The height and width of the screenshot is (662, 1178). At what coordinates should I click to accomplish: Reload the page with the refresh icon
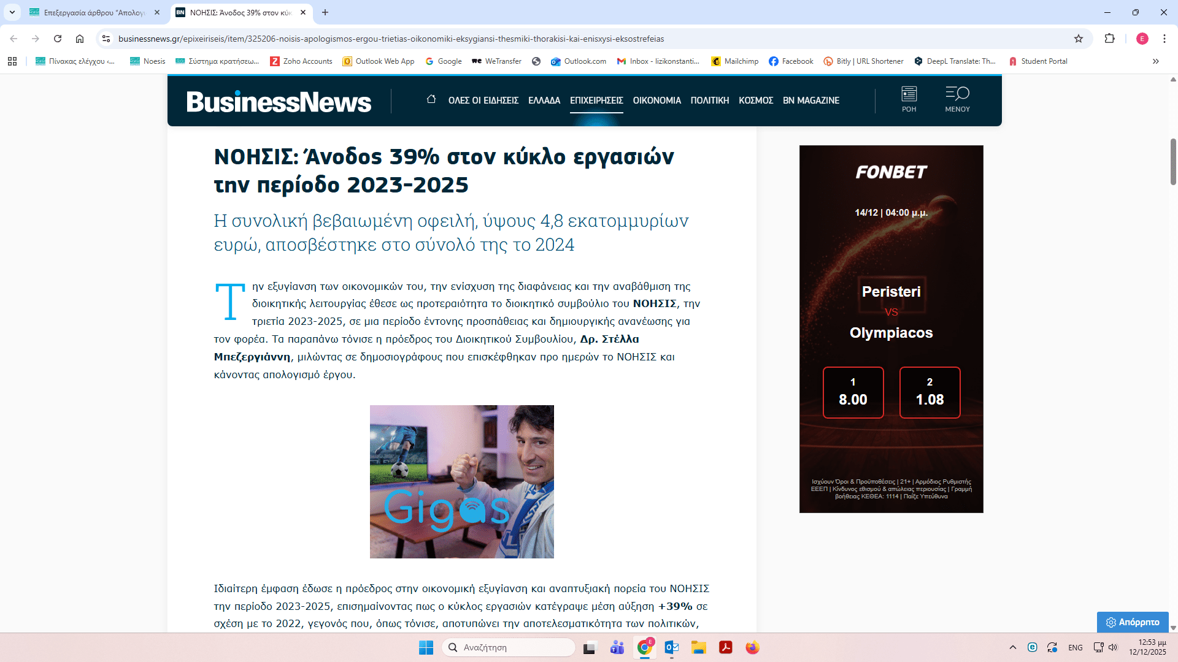point(58,39)
